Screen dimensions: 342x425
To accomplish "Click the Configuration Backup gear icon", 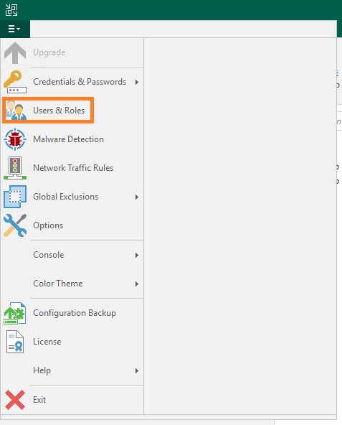I will pos(15,313).
